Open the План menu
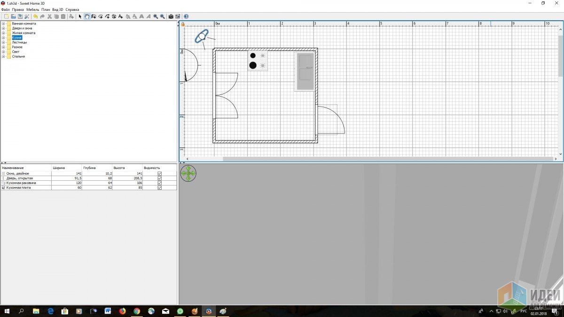Screen dimensions: 564x317 click(x=46, y=9)
